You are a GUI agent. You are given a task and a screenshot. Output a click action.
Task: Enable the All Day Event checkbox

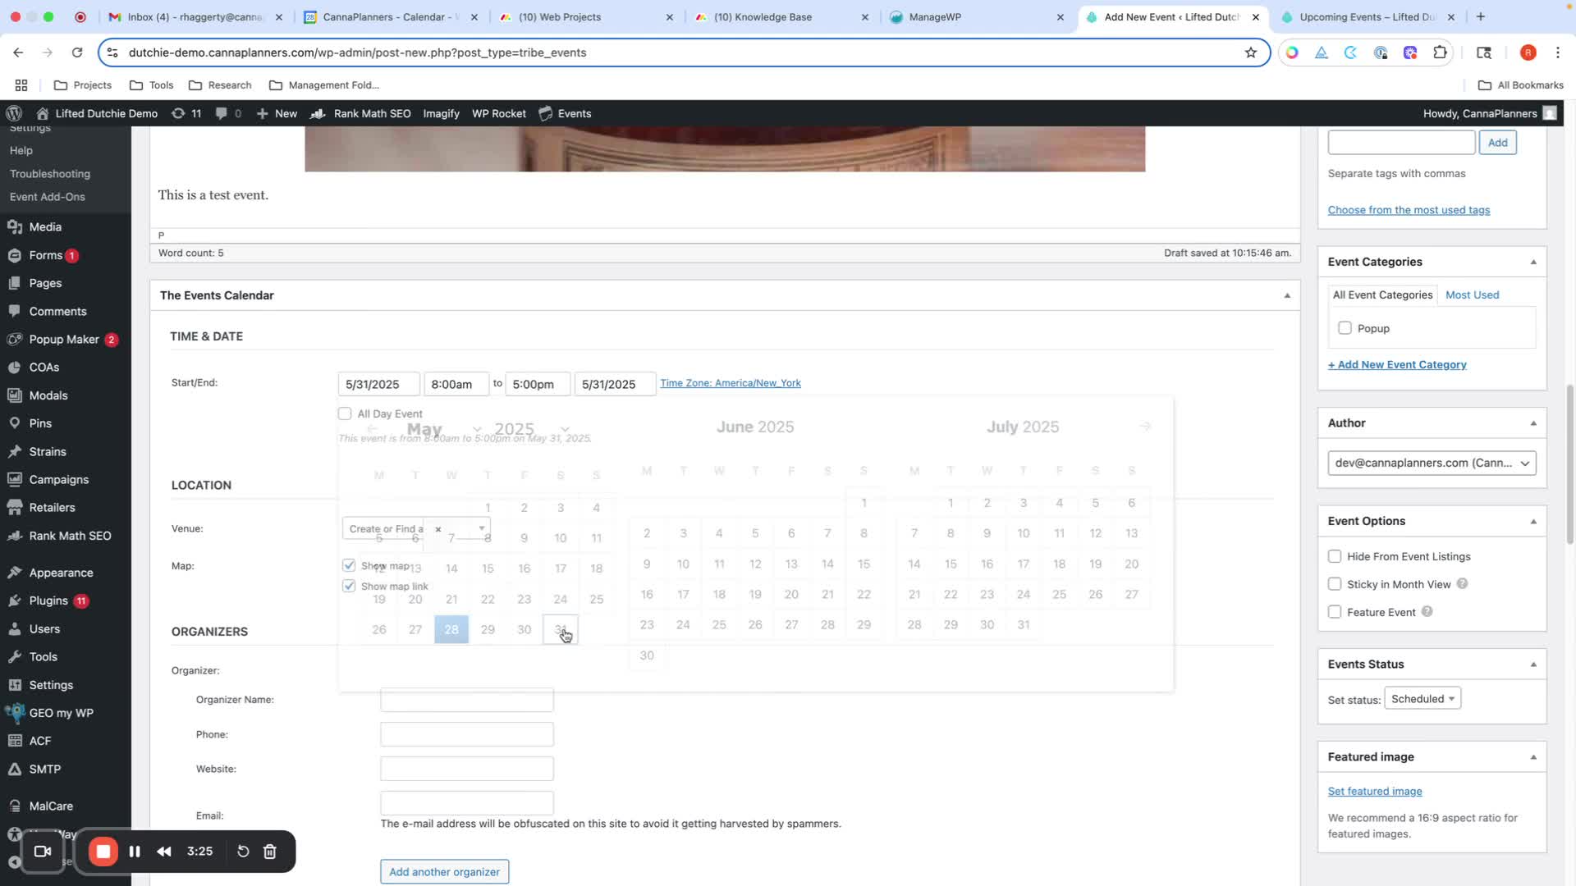[x=345, y=413]
